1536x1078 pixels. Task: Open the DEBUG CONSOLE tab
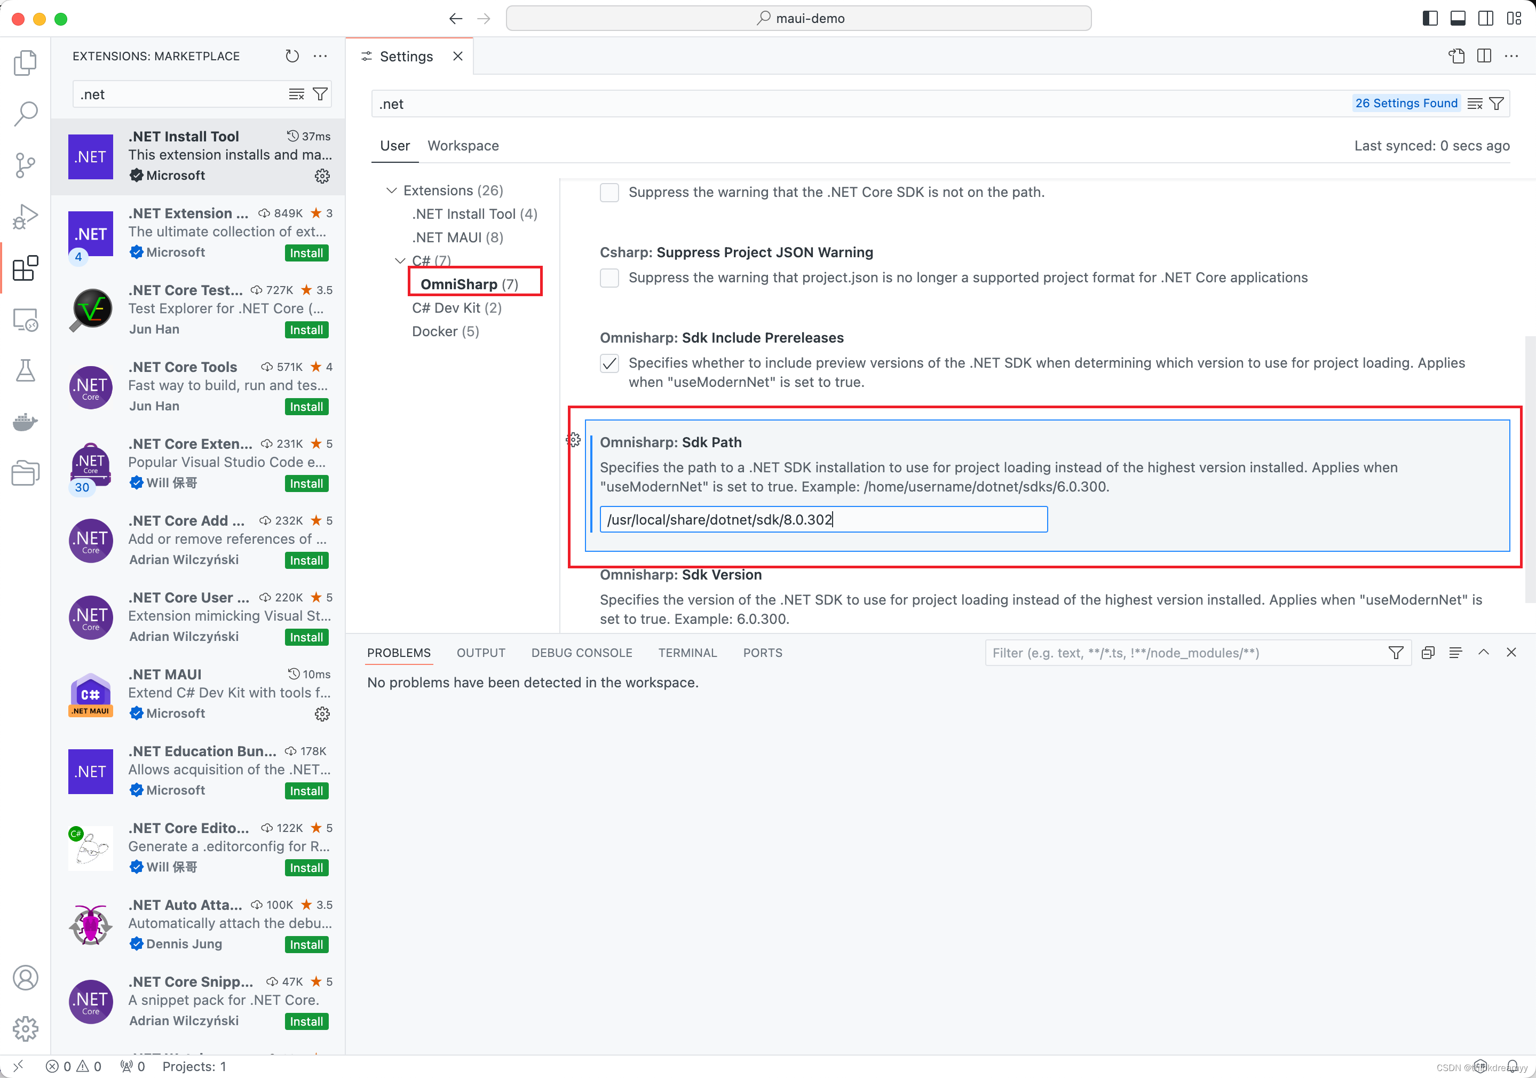pyautogui.click(x=582, y=653)
